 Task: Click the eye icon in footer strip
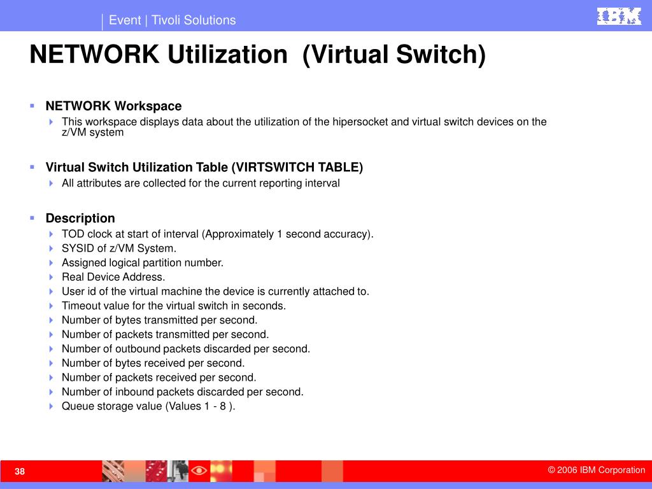[199, 471]
